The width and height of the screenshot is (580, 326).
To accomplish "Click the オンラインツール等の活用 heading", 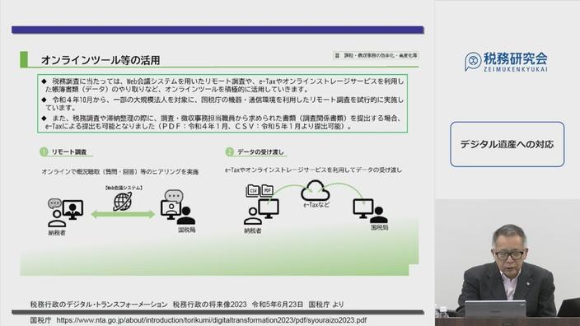I will (x=101, y=60).
